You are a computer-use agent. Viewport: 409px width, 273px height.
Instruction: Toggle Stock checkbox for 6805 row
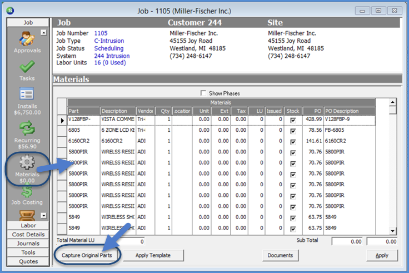(x=293, y=131)
